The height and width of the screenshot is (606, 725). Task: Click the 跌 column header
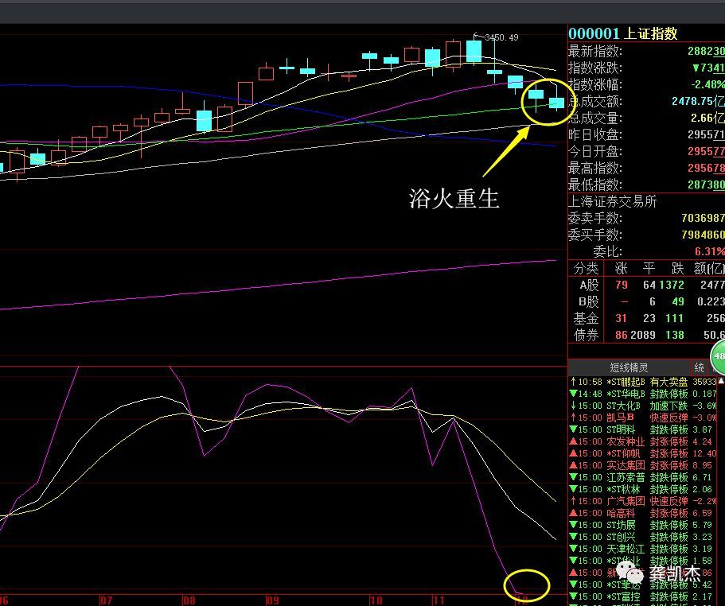click(677, 268)
